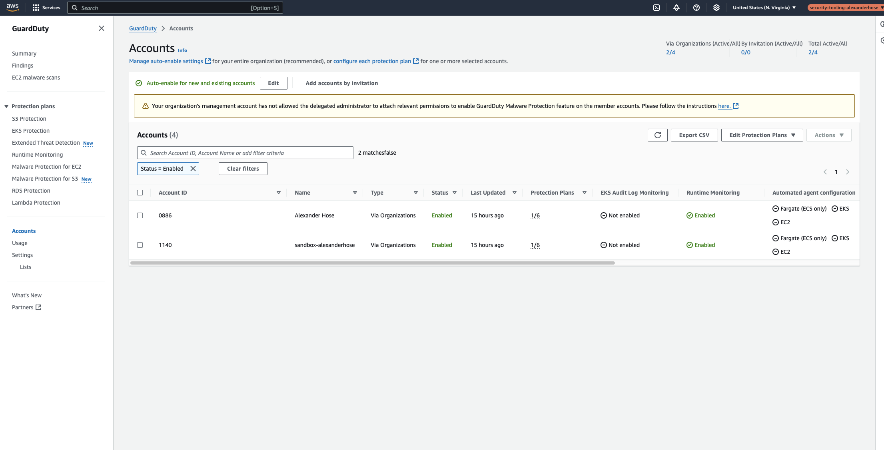Open Settings in the sidebar
The image size is (884, 450).
[22, 255]
